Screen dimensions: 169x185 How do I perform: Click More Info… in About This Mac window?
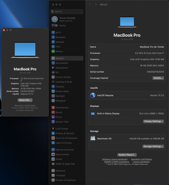tap(25, 100)
